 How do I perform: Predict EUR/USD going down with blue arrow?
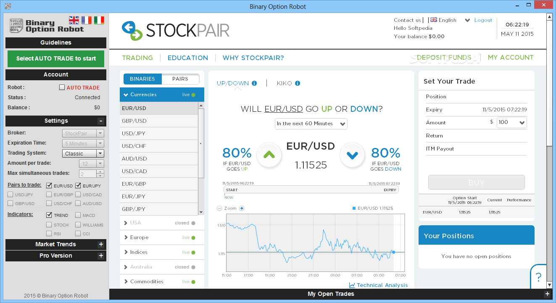pyautogui.click(x=352, y=155)
